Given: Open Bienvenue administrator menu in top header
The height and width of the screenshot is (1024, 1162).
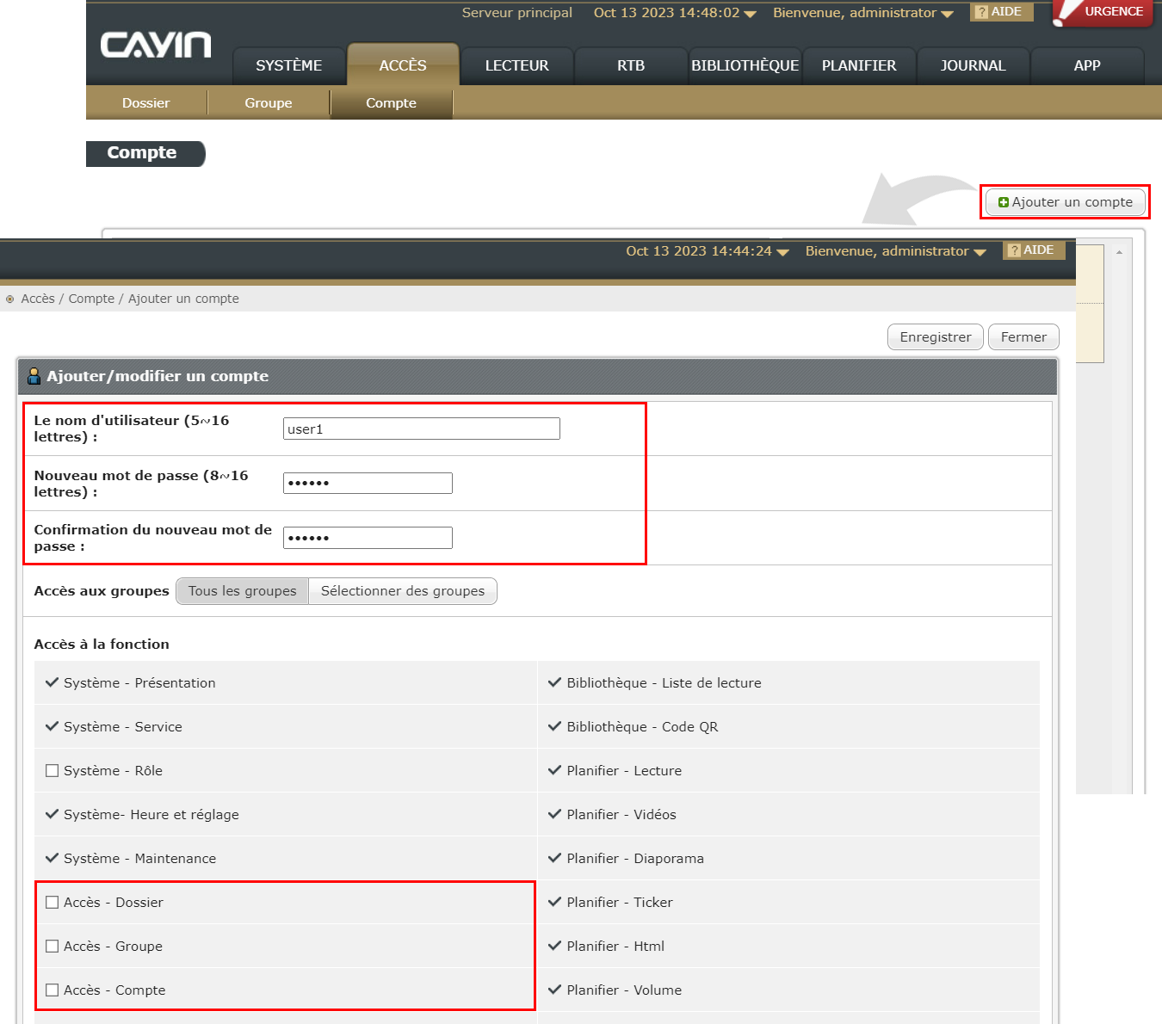Looking at the screenshot, I should click(x=862, y=13).
